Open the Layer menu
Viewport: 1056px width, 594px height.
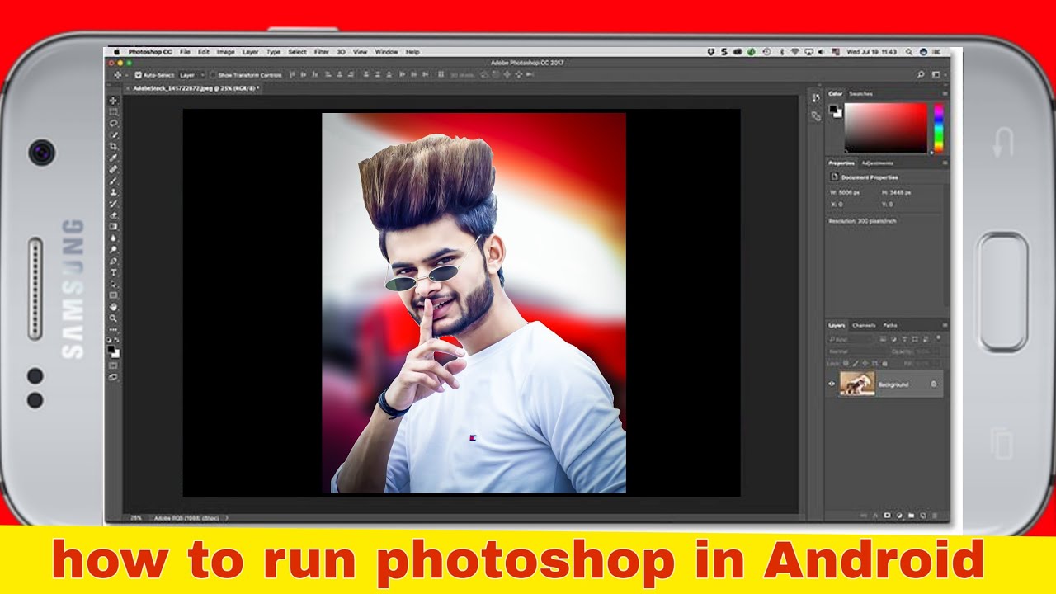(x=250, y=52)
